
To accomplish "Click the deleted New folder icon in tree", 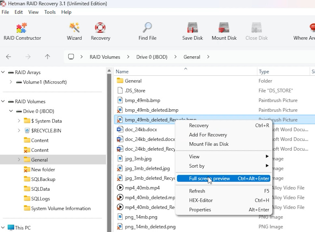I will click(27, 170).
